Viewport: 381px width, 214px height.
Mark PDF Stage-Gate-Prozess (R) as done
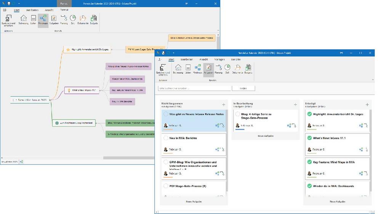(166, 186)
